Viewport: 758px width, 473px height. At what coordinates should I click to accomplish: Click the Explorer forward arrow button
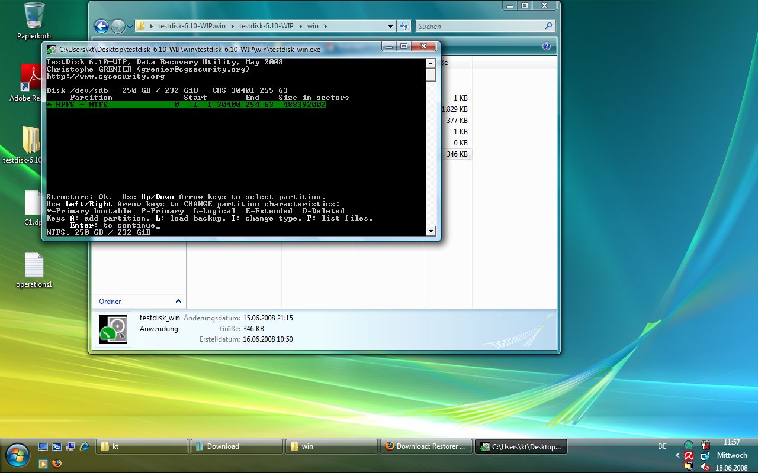tap(118, 26)
